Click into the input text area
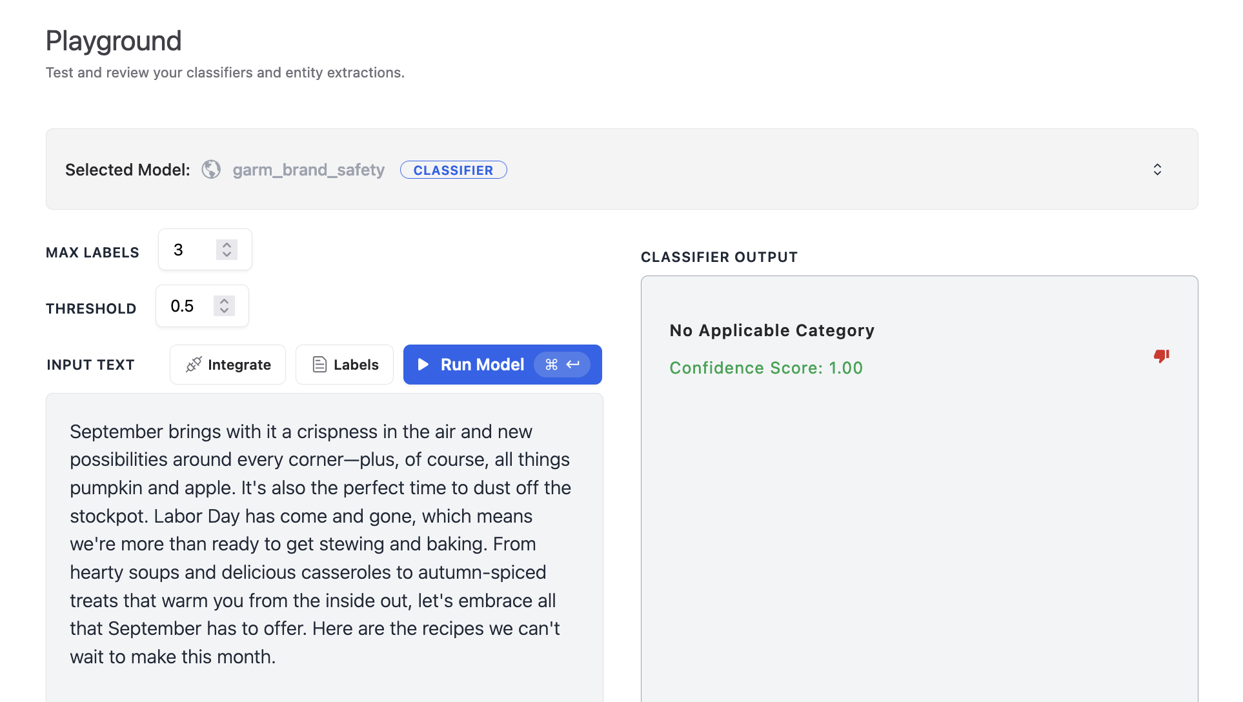 pos(325,547)
